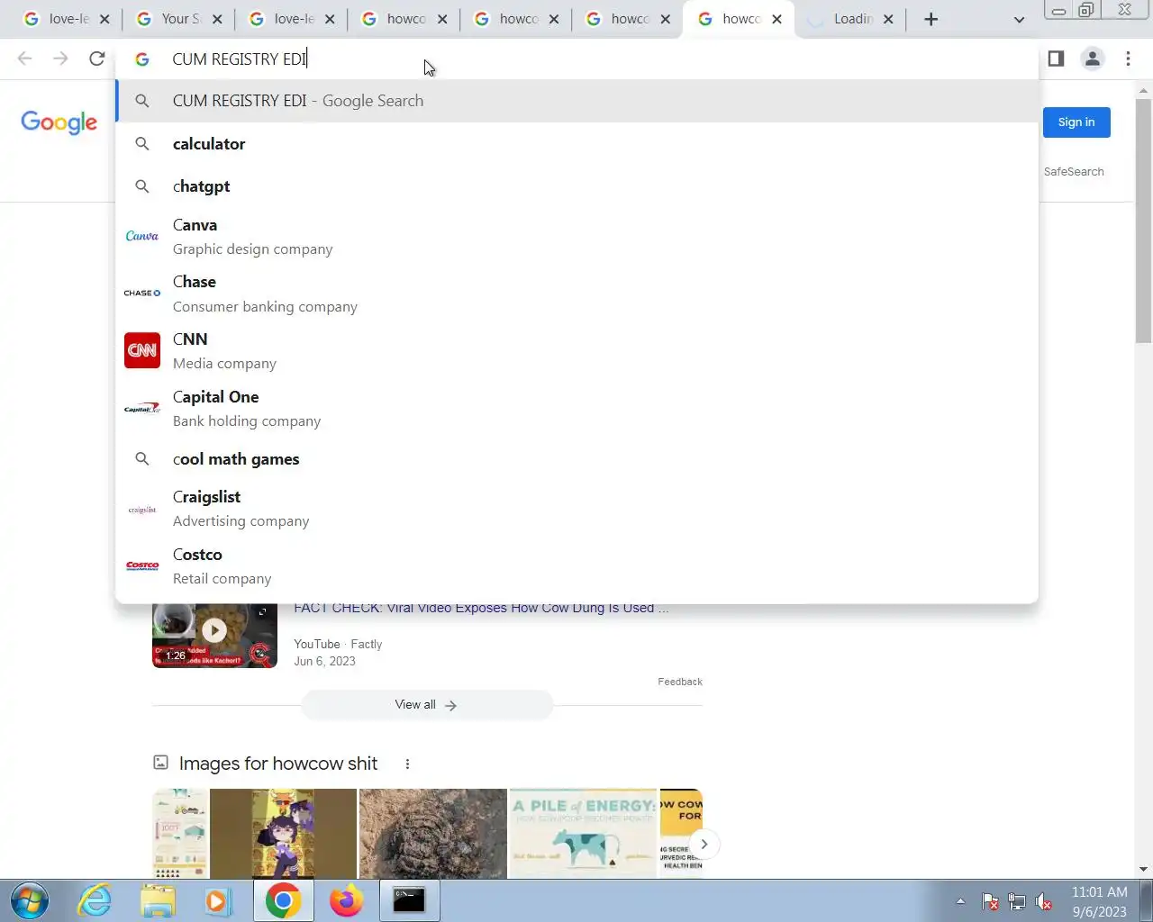Viewport: 1153px width, 922px height.
Task: Open the cartoon character image thumbnail
Action: (x=284, y=834)
